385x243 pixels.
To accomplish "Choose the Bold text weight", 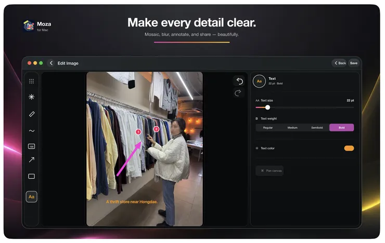I will click(x=341, y=128).
